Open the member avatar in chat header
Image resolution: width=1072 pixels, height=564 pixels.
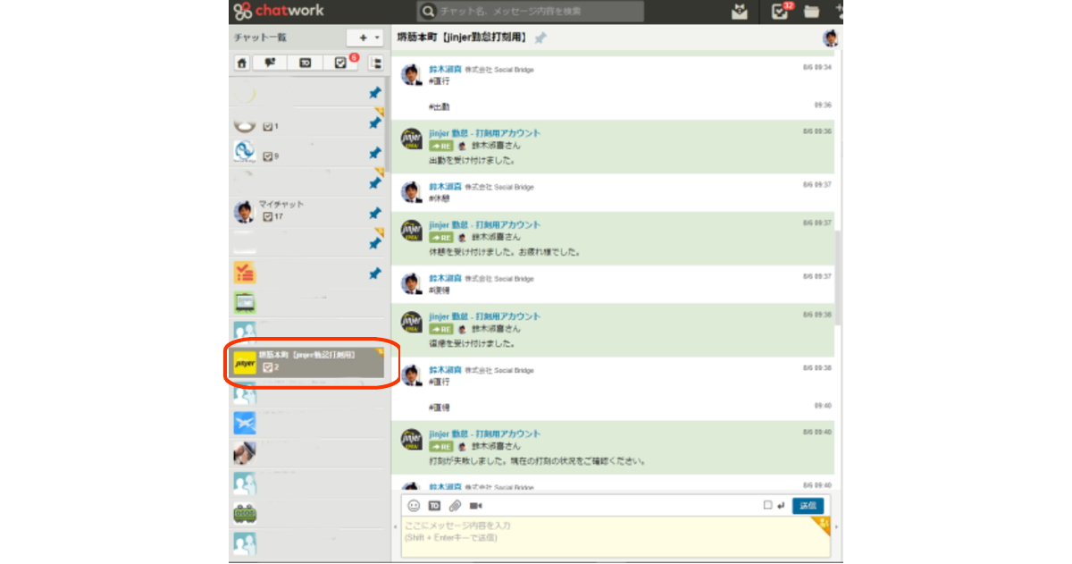pyautogui.click(x=830, y=38)
